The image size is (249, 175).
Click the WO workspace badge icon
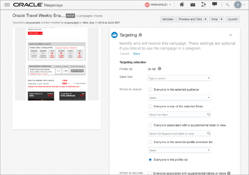147,5
